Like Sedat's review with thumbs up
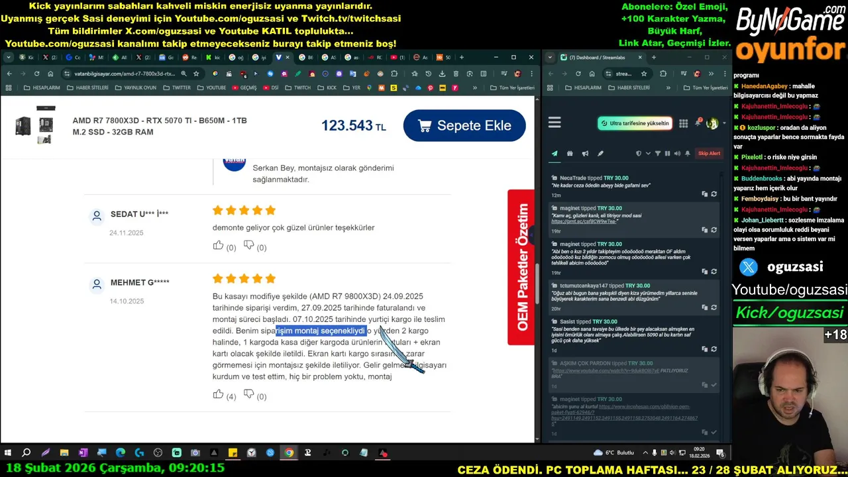 [x=218, y=246]
